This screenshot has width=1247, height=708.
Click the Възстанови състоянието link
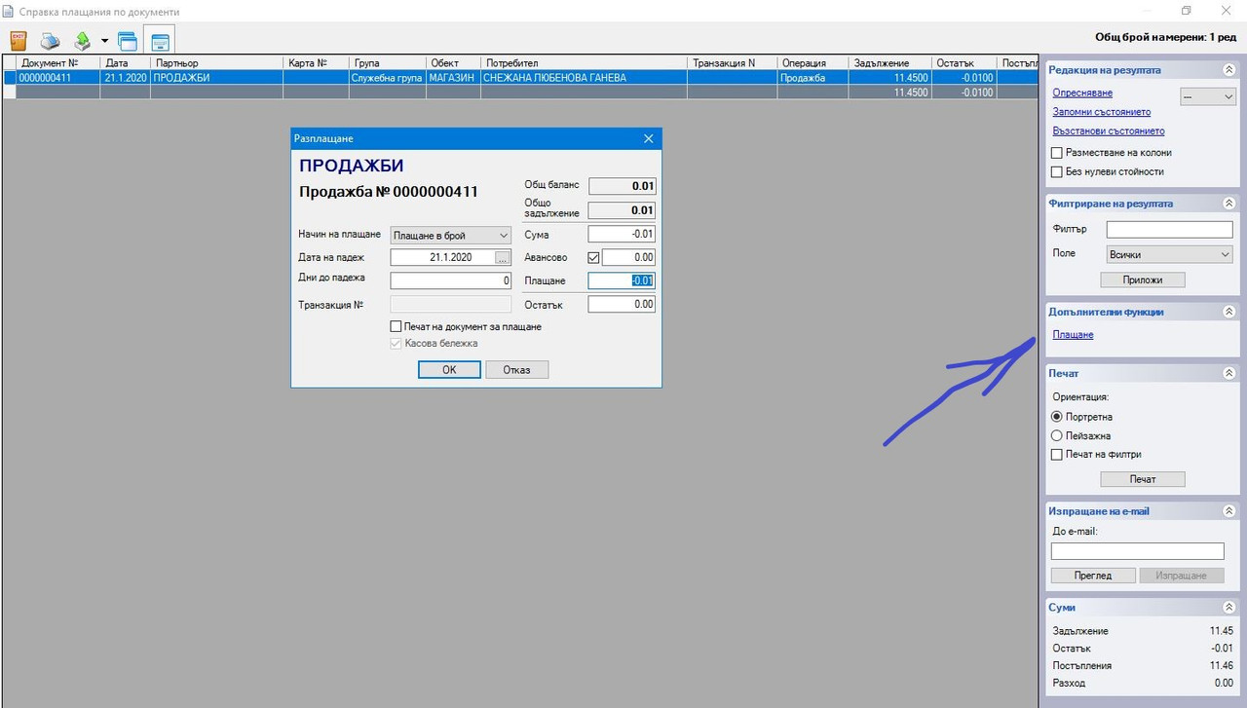point(1109,130)
